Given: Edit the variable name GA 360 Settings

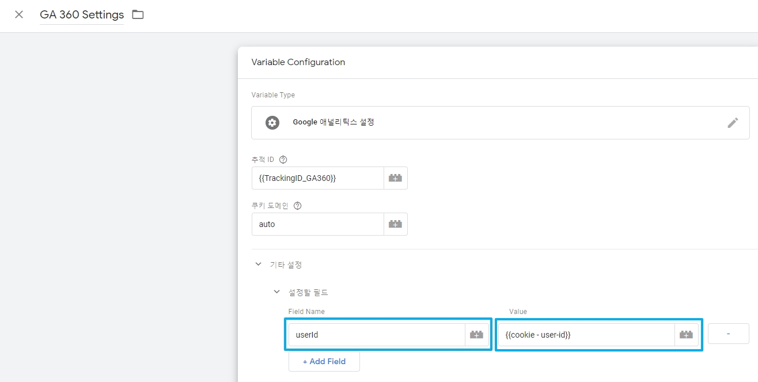Looking at the screenshot, I should 82,14.
